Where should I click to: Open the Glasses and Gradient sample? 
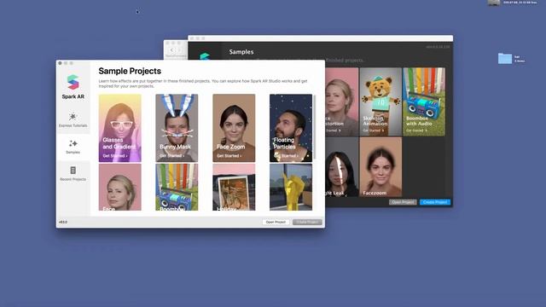[x=119, y=128]
